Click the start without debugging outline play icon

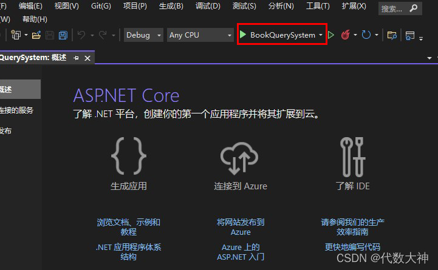331,35
